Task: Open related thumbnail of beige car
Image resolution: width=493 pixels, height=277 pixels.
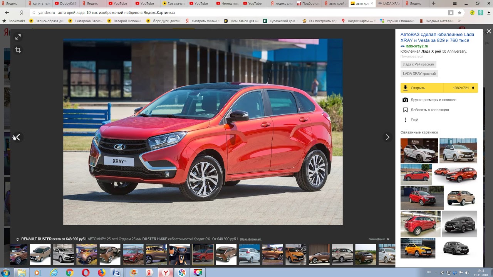Action: click(x=461, y=198)
